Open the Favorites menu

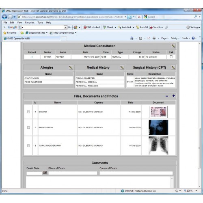[30, 23]
